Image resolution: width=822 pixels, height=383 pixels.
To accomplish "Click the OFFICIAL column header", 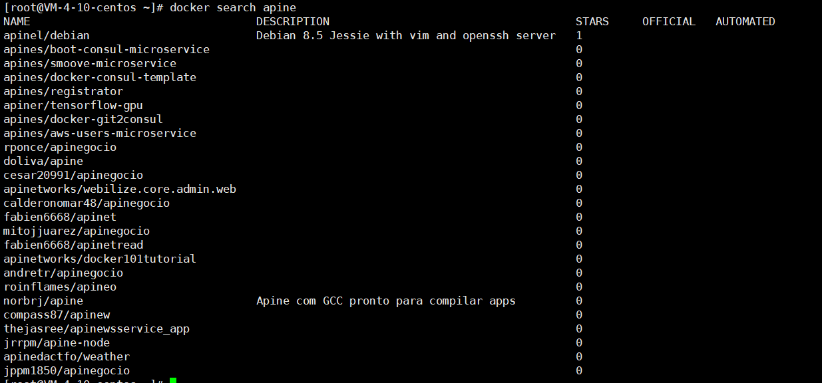I will pos(668,21).
